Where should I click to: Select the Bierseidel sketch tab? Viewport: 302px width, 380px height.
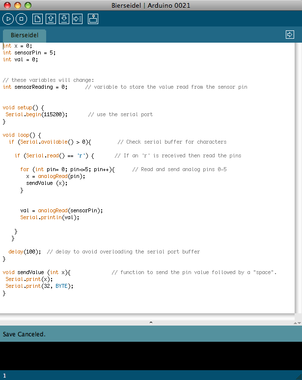pyautogui.click(x=25, y=35)
